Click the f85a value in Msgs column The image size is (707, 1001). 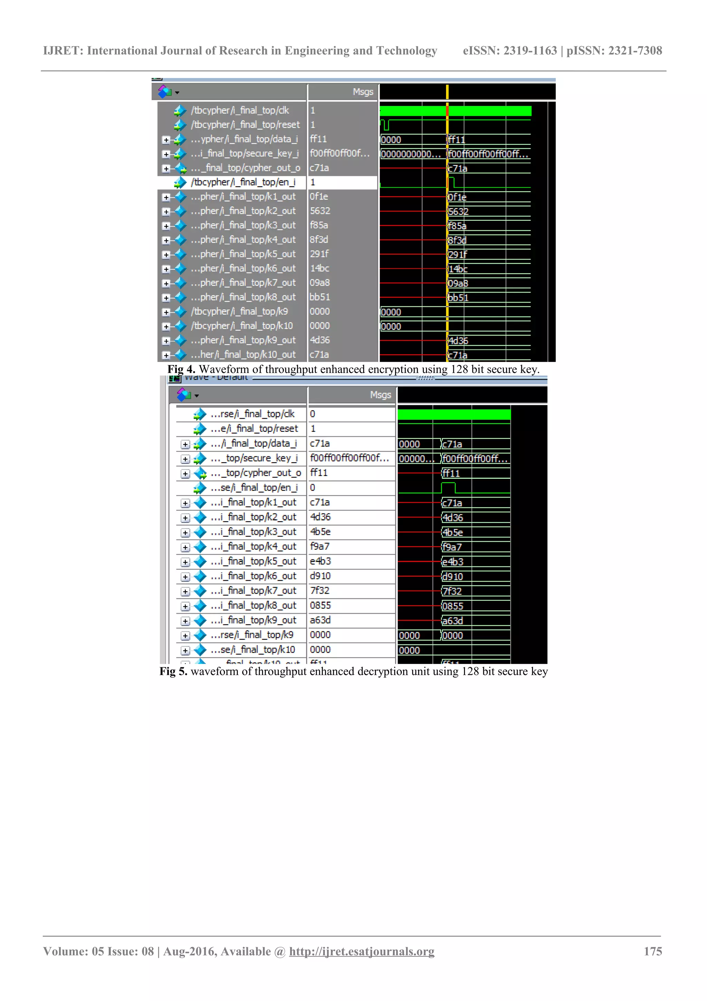click(319, 226)
